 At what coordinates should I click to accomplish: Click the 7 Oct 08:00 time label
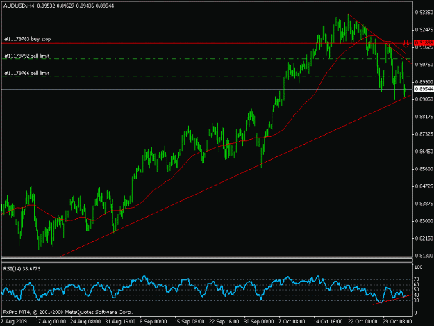pos(292,321)
